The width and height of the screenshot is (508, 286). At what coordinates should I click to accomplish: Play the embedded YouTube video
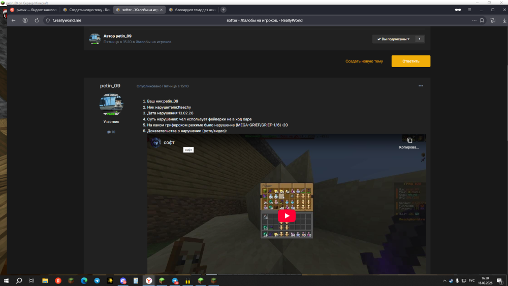[287, 216]
